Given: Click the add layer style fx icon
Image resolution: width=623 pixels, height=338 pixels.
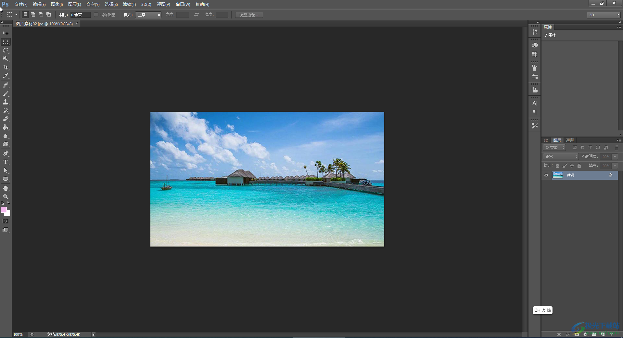Looking at the screenshot, I should click(x=568, y=334).
